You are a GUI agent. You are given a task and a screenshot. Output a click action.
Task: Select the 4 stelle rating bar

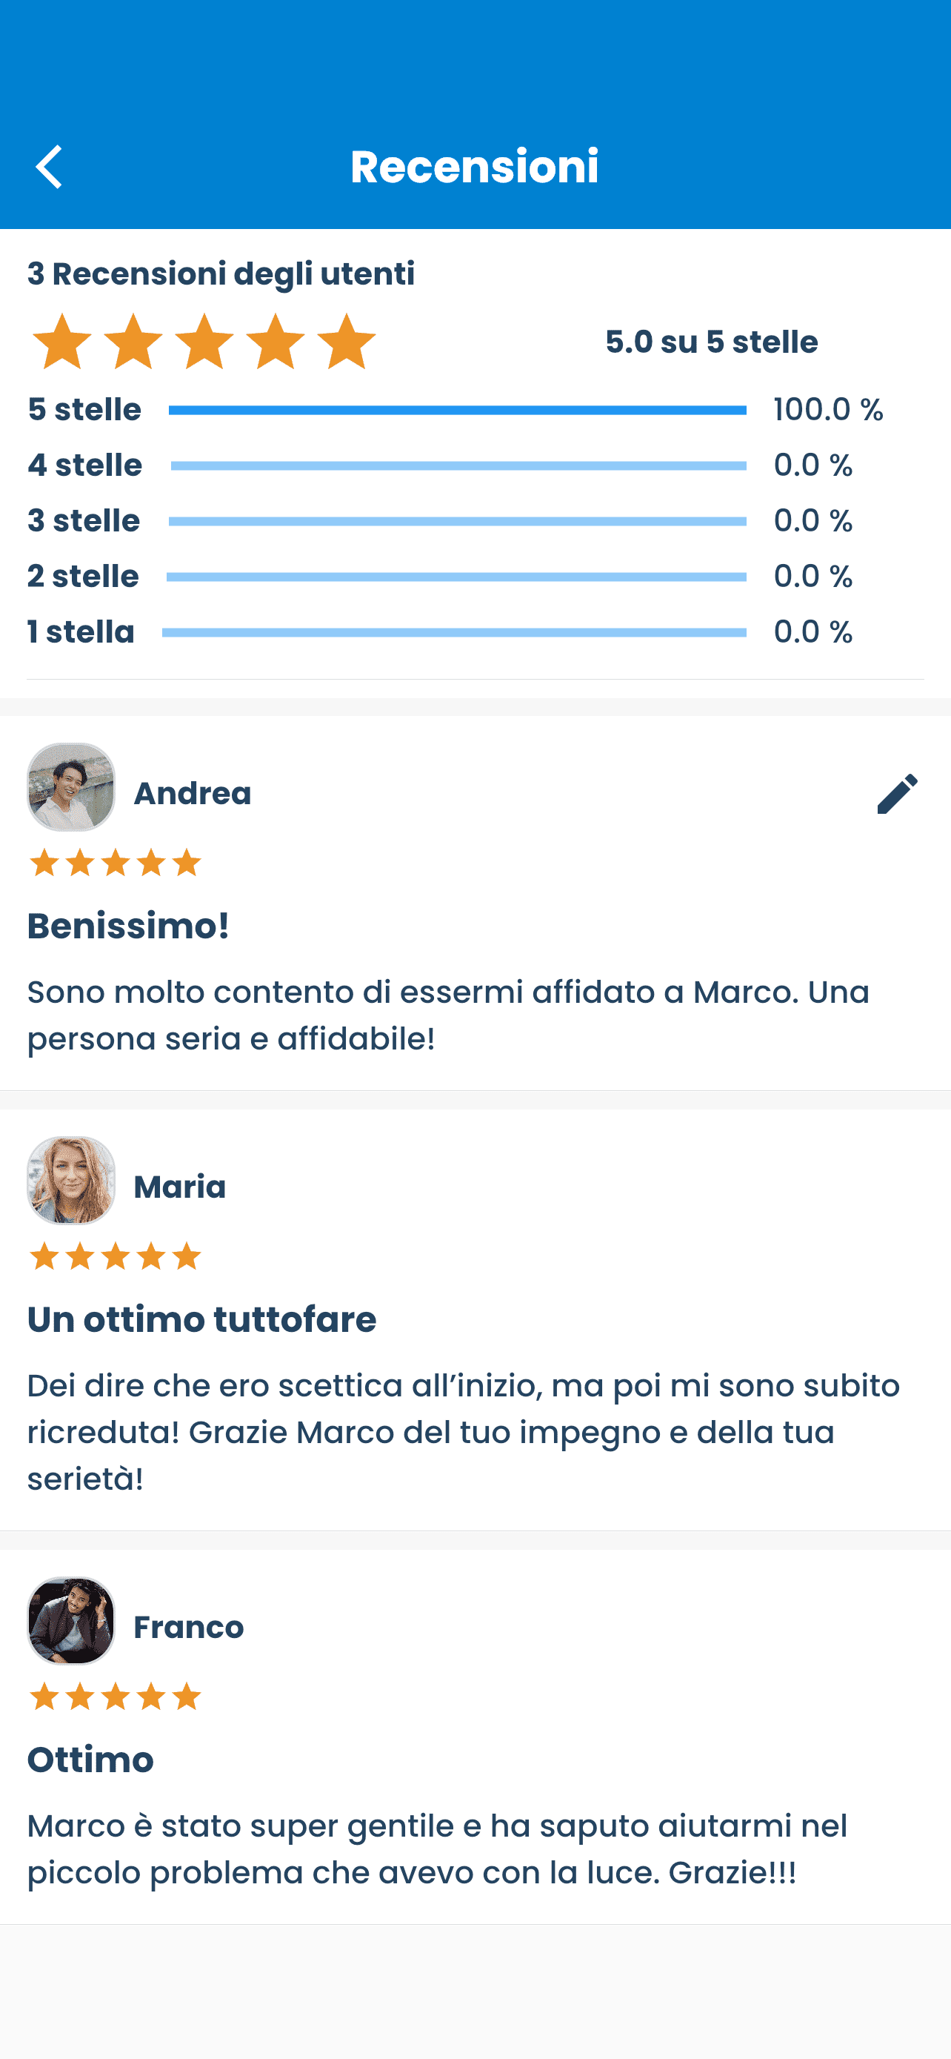pos(458,465)
